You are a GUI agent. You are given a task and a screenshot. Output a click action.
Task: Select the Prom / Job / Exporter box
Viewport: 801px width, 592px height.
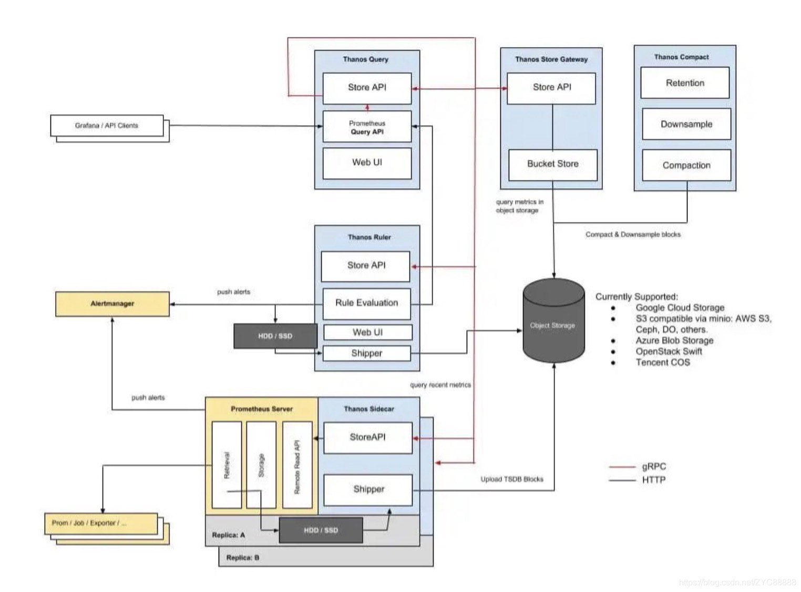(101, 524)
